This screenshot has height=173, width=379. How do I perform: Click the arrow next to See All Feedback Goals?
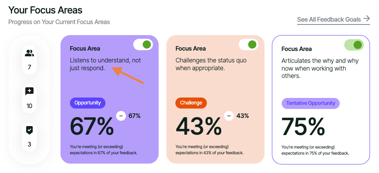coord(367,19)
